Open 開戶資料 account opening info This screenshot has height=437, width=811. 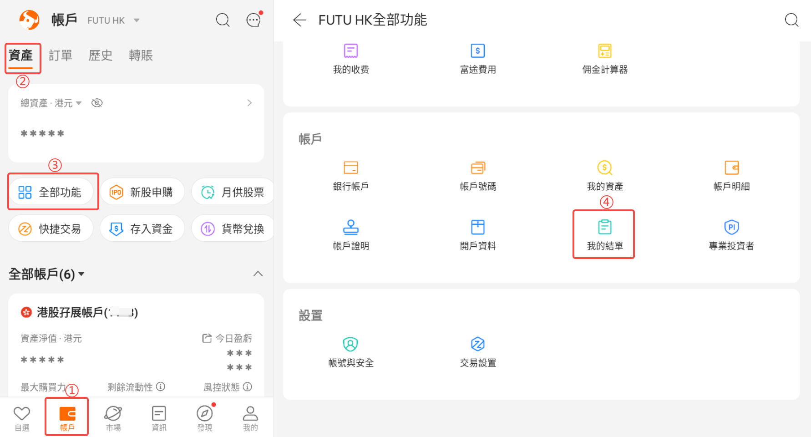(478, 235)
